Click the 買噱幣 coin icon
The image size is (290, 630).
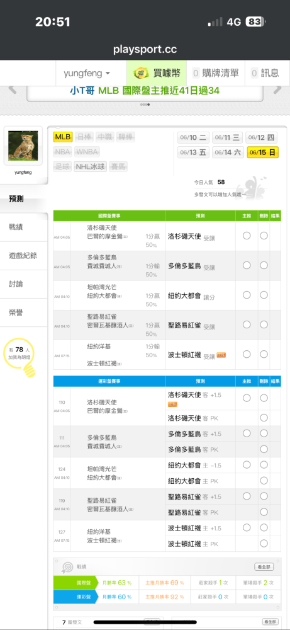click(141, 73)
